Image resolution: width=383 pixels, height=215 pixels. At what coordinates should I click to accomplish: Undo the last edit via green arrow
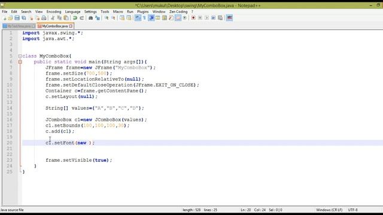(x=75, y=18)
